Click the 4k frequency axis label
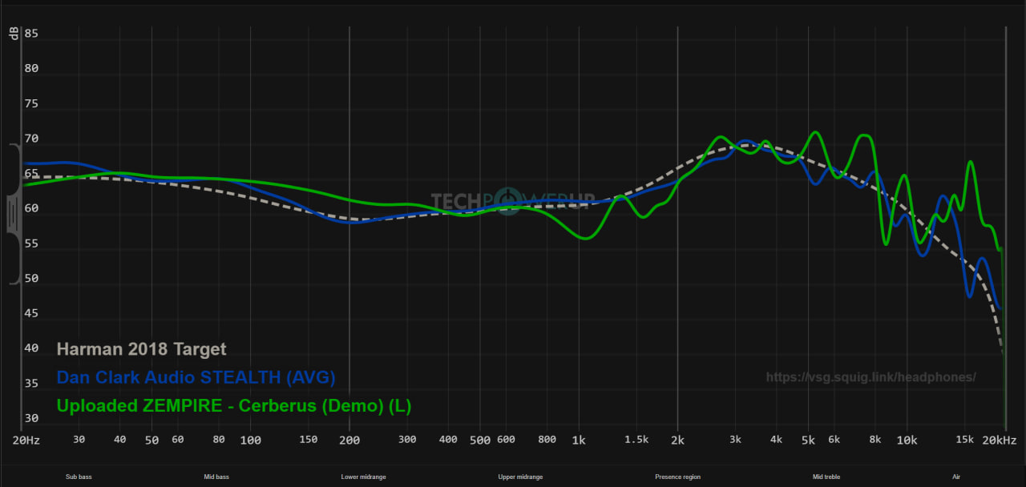The image size is (1026, 487). [777, 440]
